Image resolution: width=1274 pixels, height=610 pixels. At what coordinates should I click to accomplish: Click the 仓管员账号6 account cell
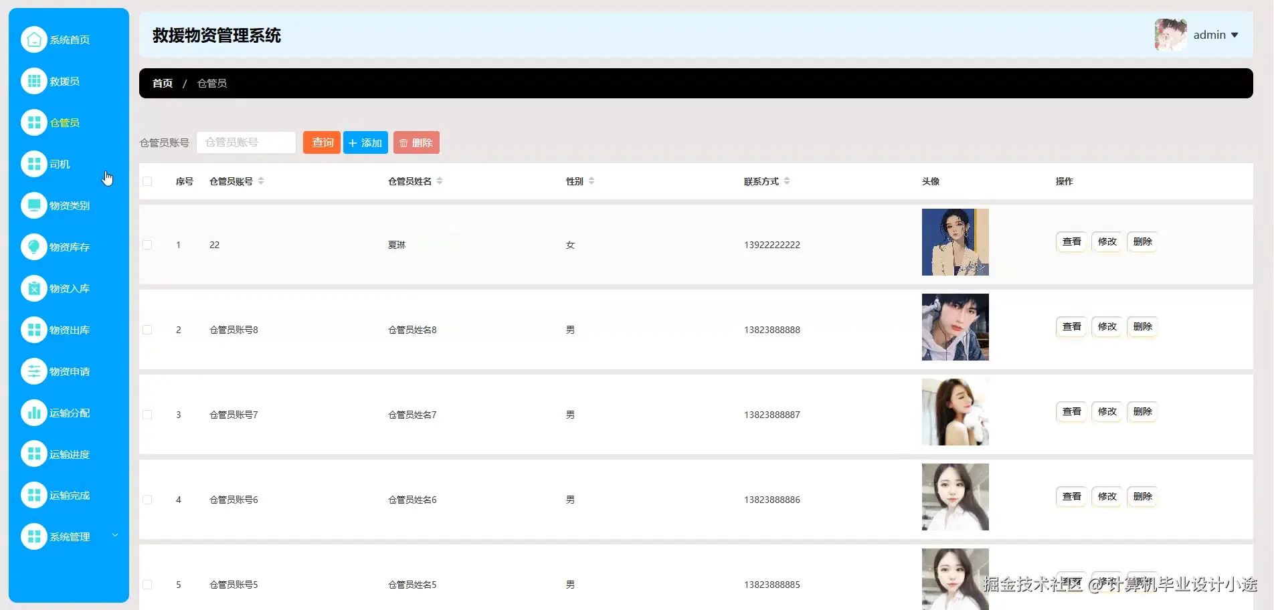pyautogui.click(x=234, y=500)
